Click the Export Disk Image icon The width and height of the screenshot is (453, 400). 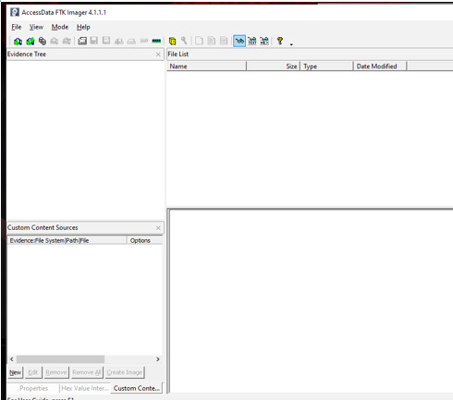coord(94,41)
